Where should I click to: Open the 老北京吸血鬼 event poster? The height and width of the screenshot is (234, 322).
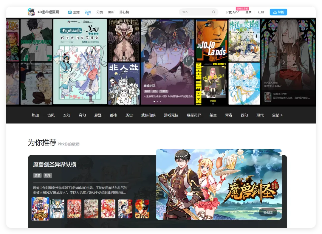coord(80,62)
